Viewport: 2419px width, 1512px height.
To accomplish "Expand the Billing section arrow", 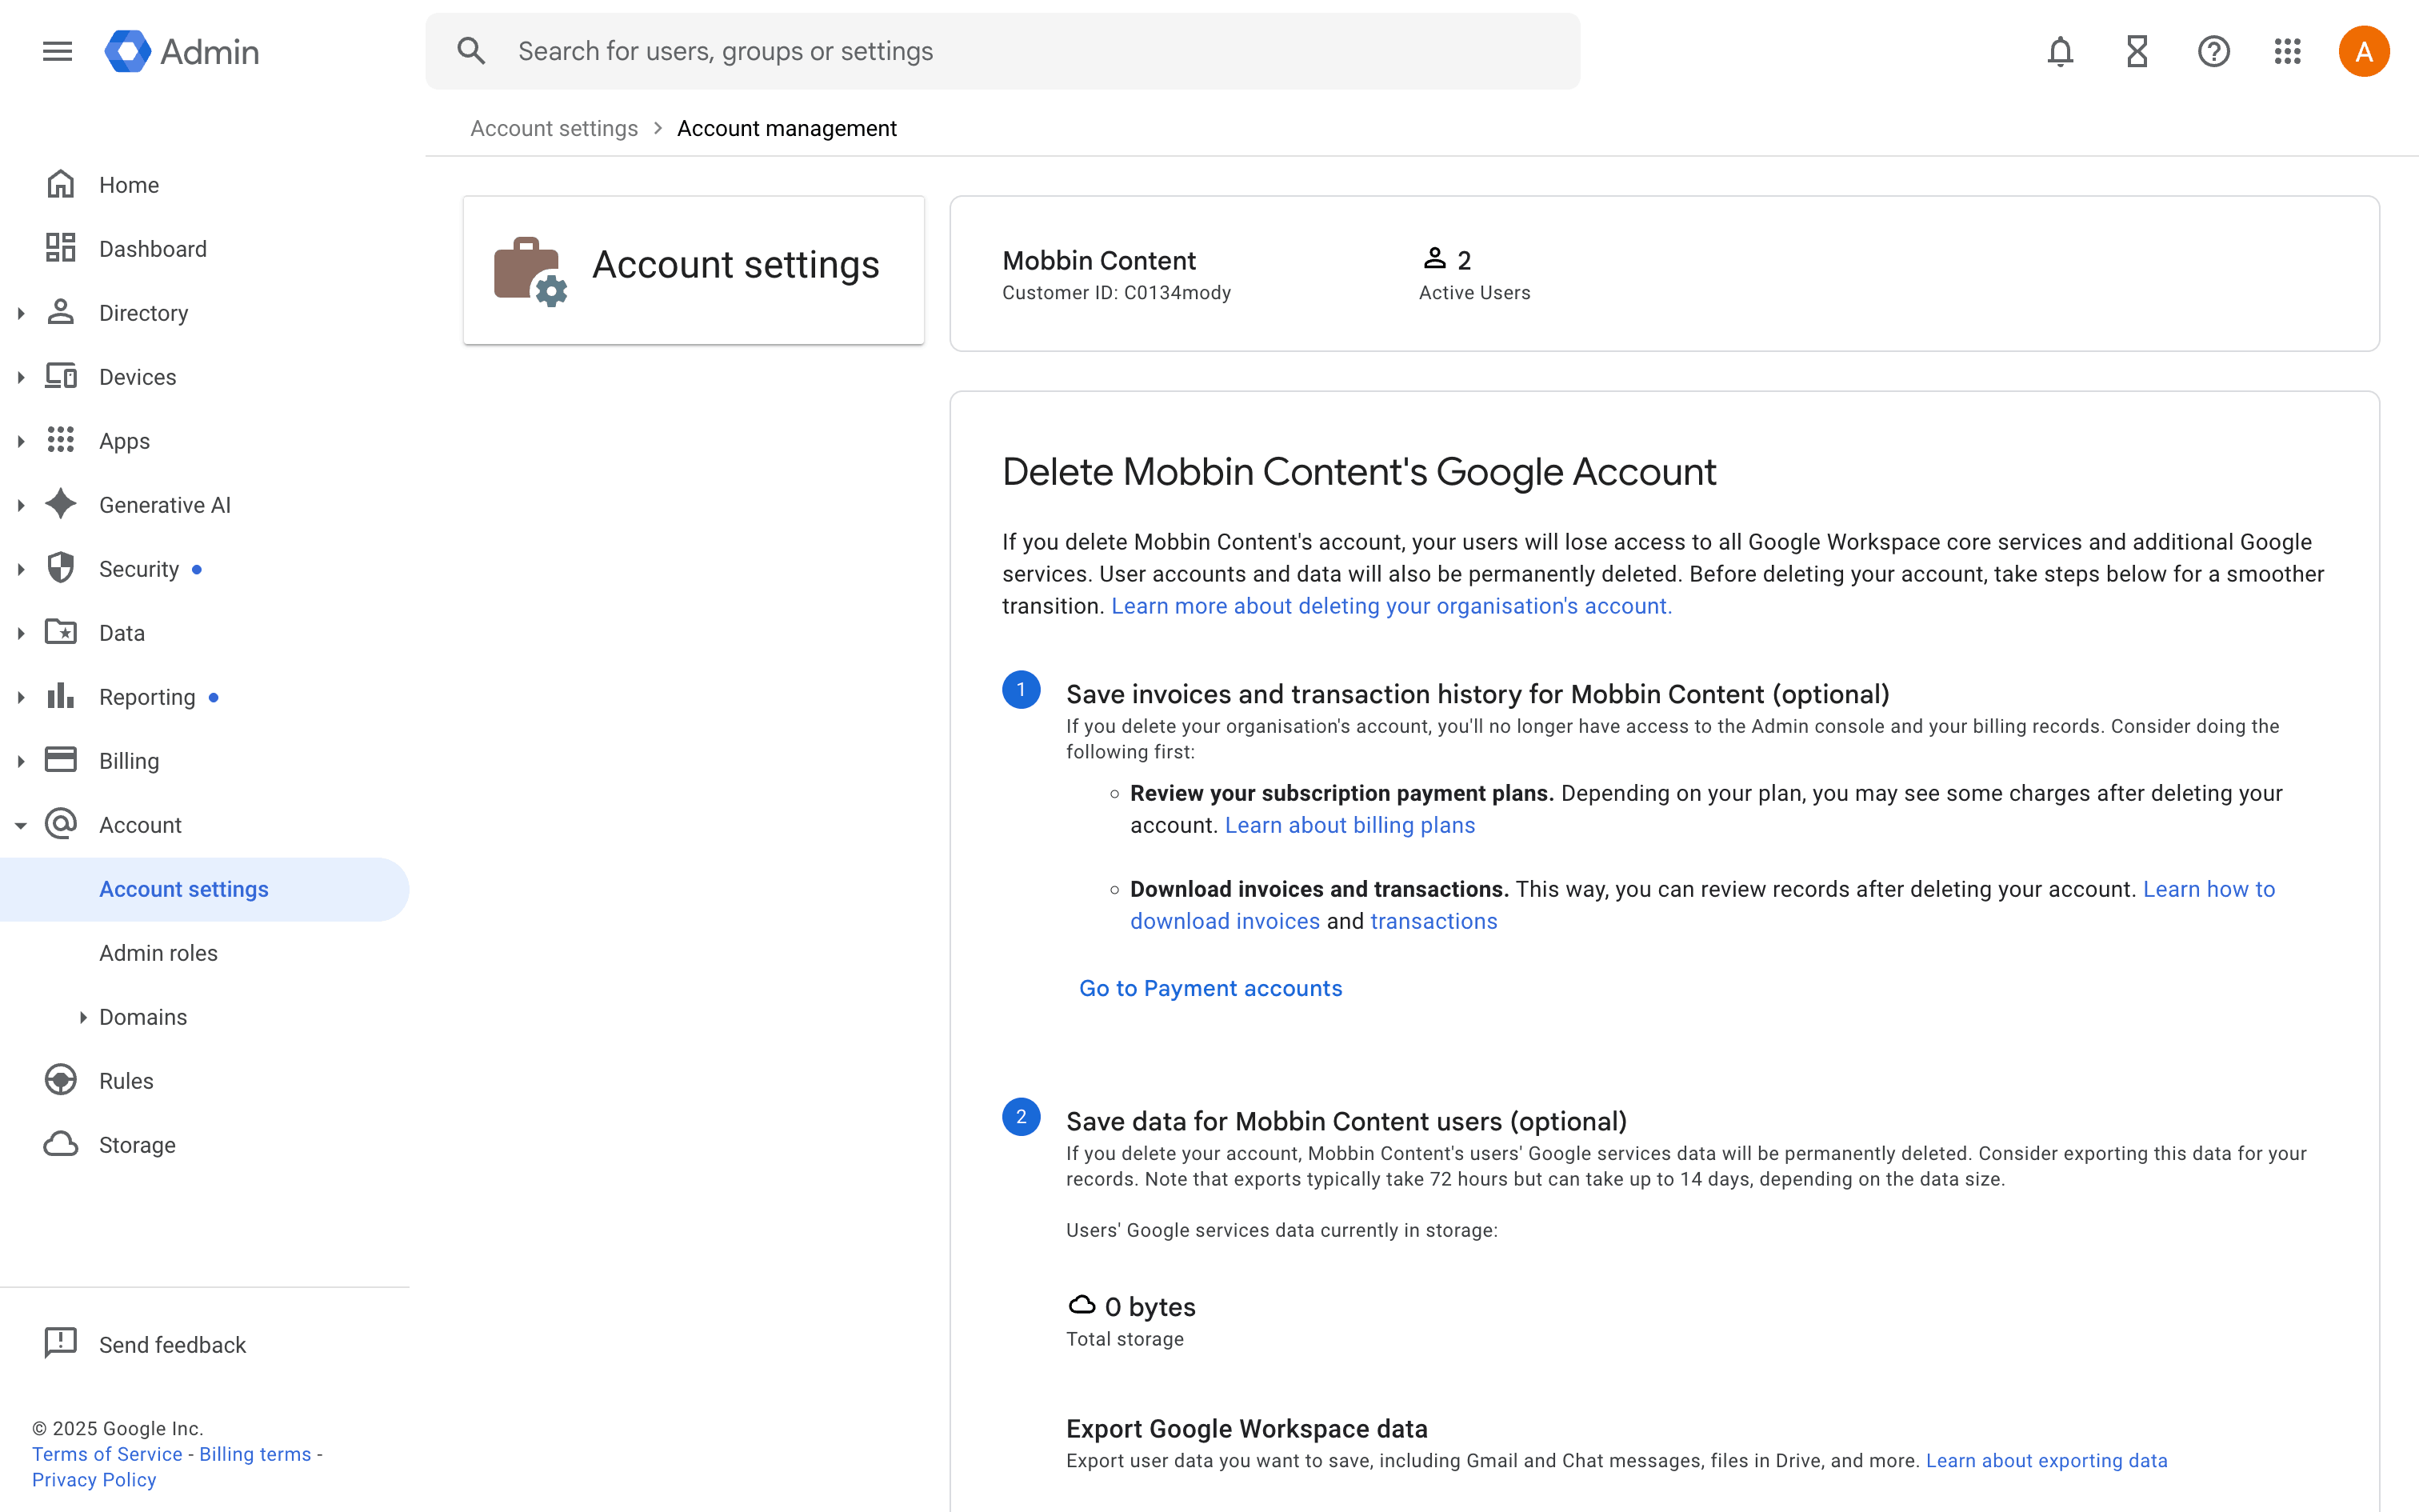I will pos(21,761).
